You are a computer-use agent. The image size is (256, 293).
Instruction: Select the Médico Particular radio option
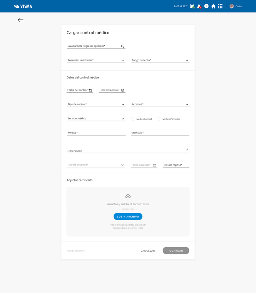159,119
